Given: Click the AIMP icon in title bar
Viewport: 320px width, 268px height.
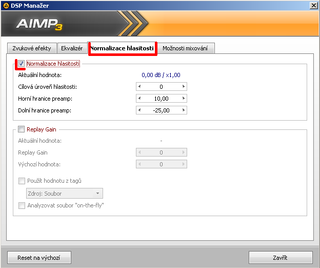Looking at the screenshot, I should coord(6,6).
